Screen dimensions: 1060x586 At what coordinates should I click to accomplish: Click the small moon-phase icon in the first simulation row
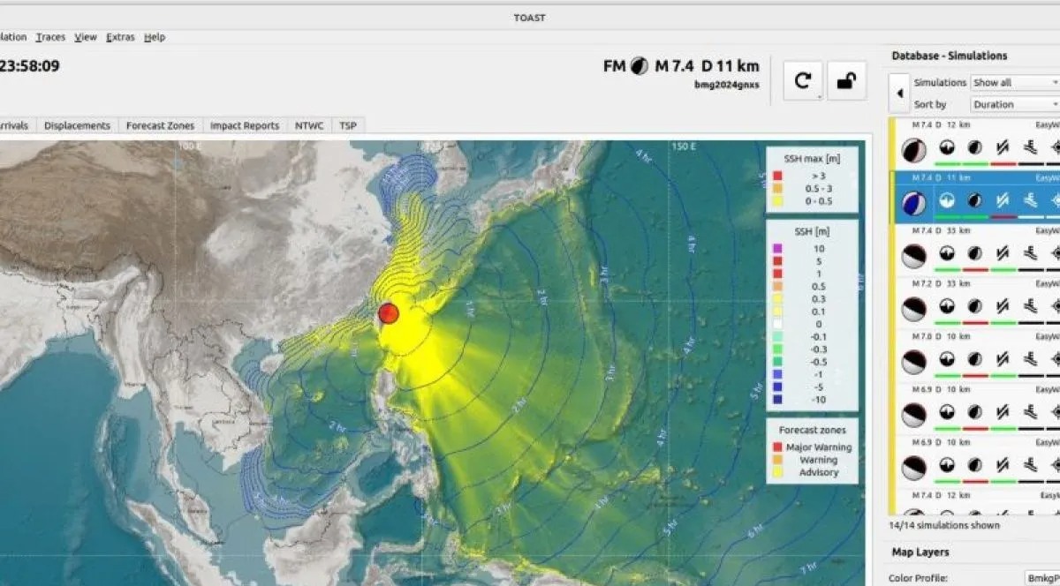click(x=973, y=146)
